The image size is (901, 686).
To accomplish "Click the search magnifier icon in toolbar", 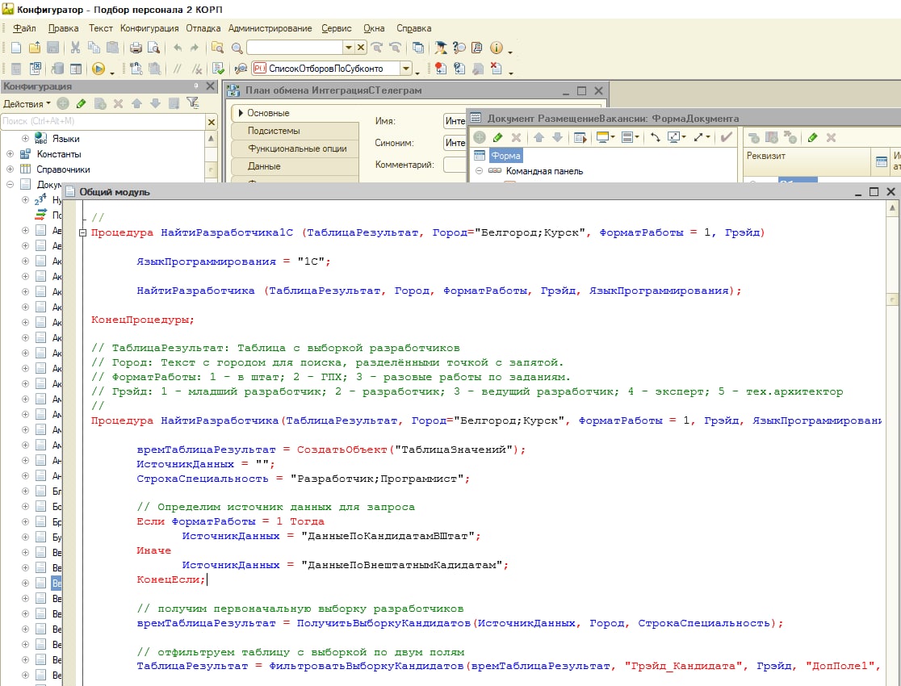I will click(x=236, y=48).
